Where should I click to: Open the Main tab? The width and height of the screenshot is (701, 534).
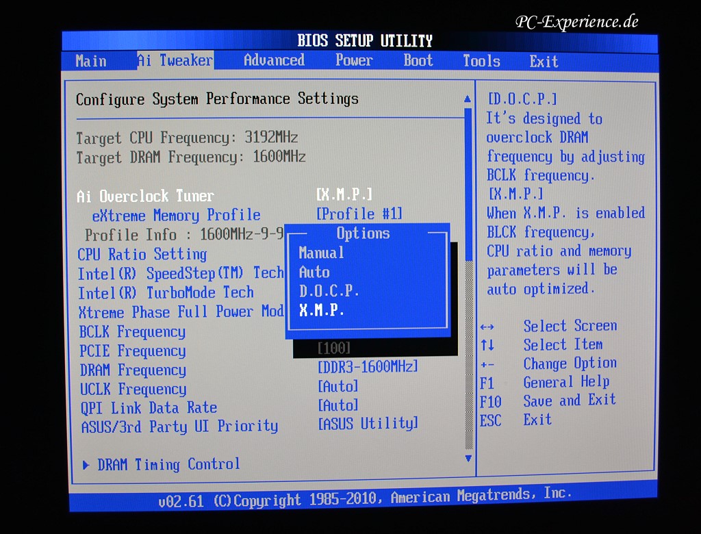pos(91,61)
